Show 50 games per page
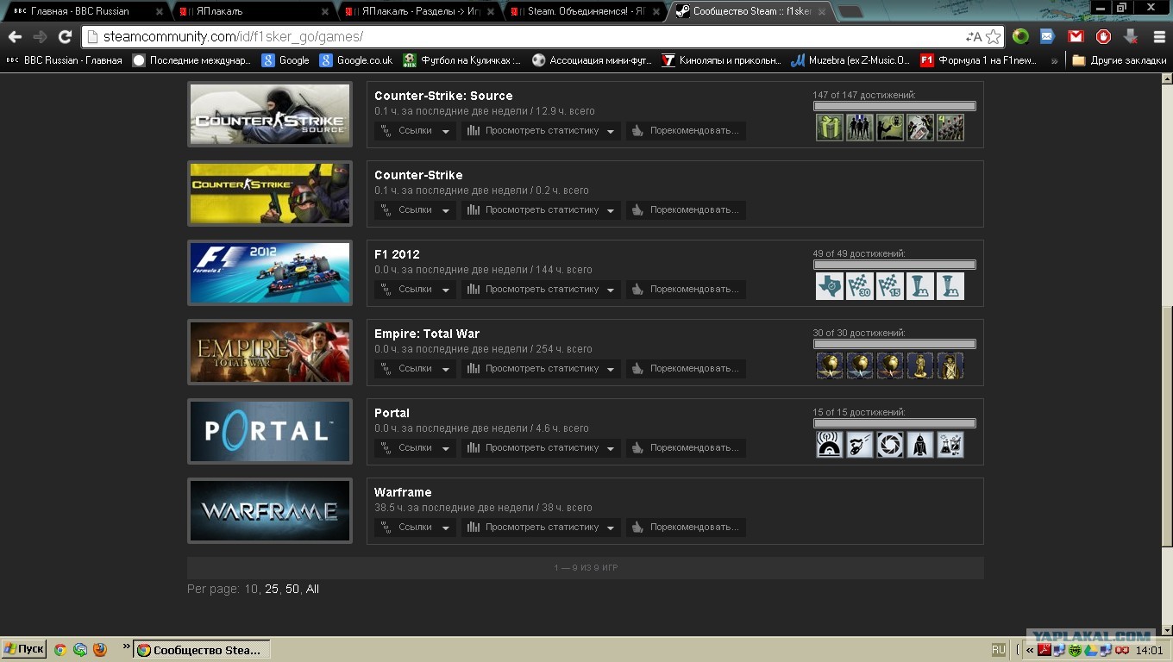The height and width of the screenshot is (662, 1173). click(292, 590)
